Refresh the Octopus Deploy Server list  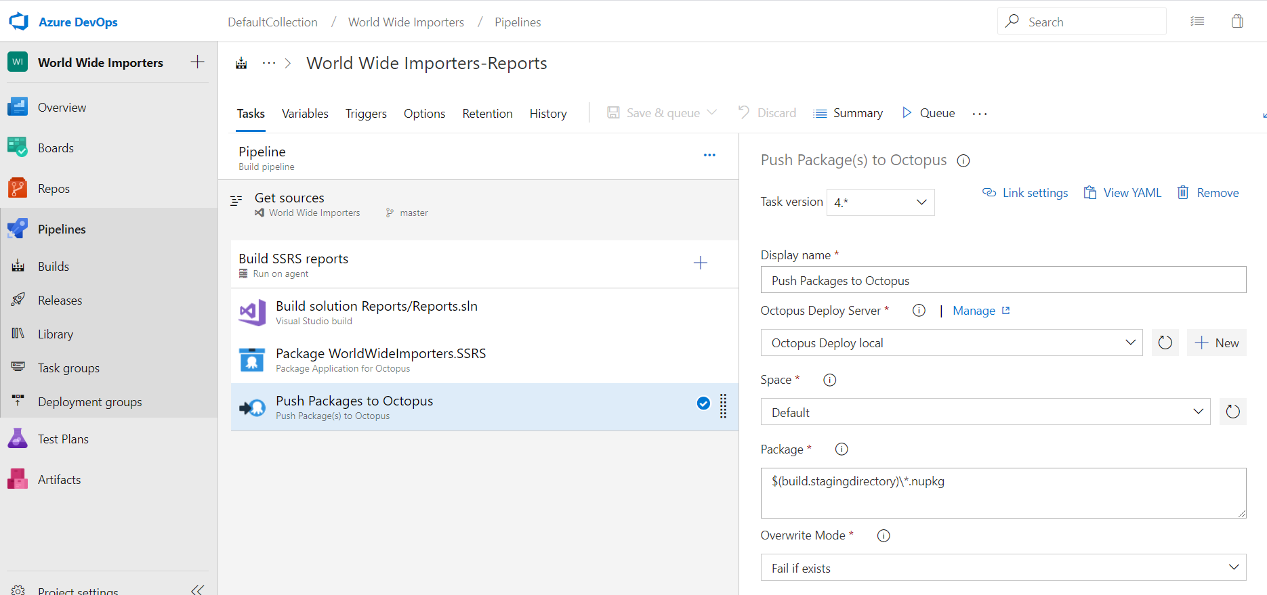click(x=1165, y=343)
